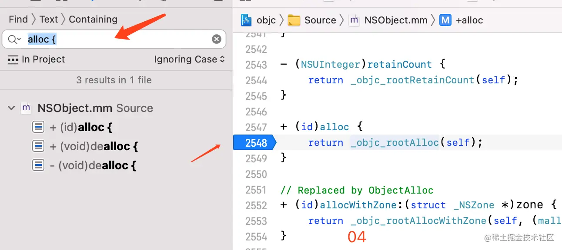Click line number 2552 in the gutter
The height and width of the screenshot is (250, 562).
point(256,205)
